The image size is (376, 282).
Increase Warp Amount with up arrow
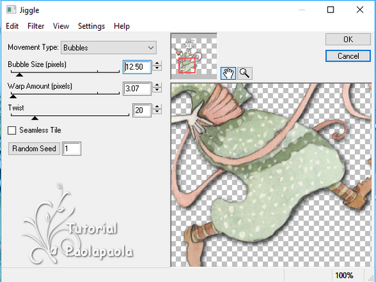point(157,85)
